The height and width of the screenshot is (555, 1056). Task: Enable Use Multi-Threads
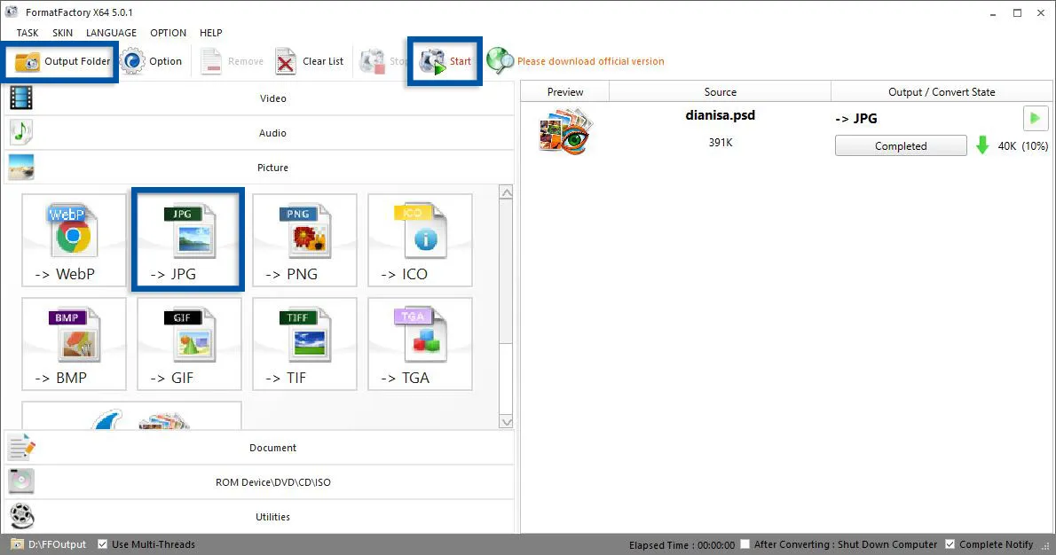tap(103, 543)
